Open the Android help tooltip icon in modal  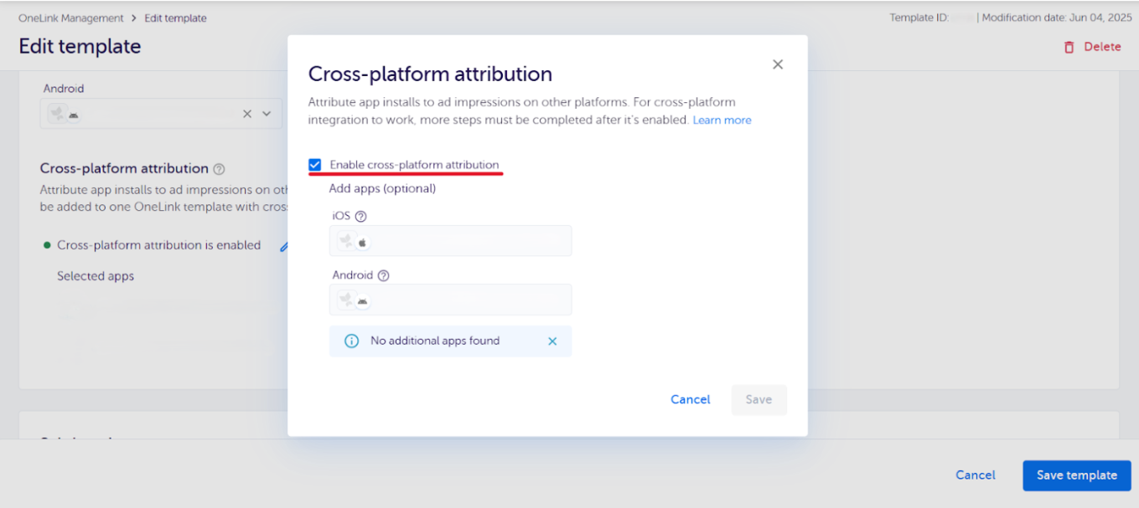[x=383, y=275]
